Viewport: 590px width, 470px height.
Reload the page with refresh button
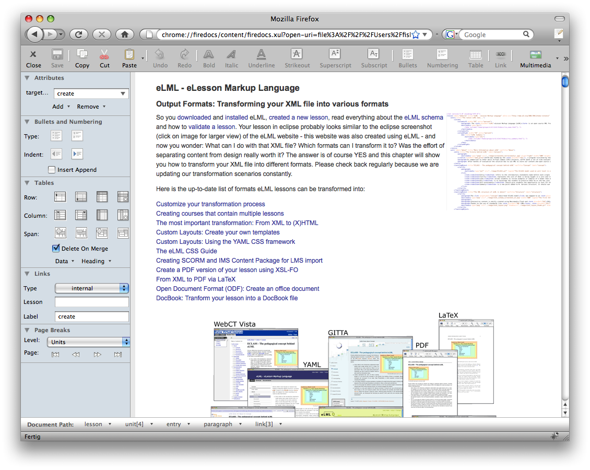[79, 34]
